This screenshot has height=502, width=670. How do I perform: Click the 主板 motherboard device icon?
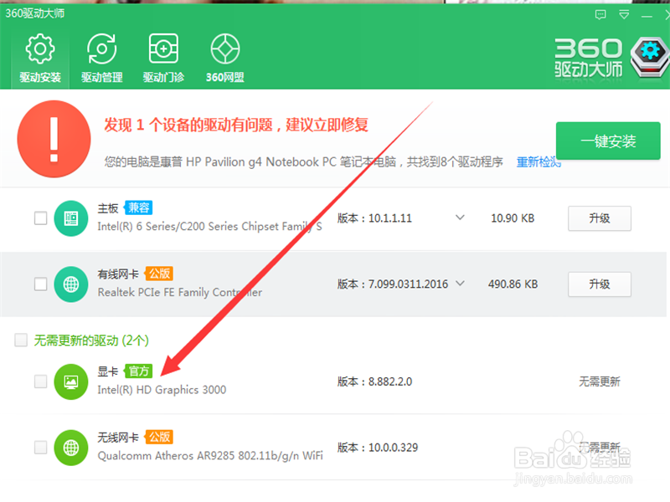click(71, 218)
